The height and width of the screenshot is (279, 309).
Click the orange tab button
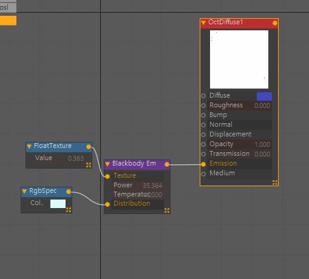pyautogui.click(x=8, y=21)
